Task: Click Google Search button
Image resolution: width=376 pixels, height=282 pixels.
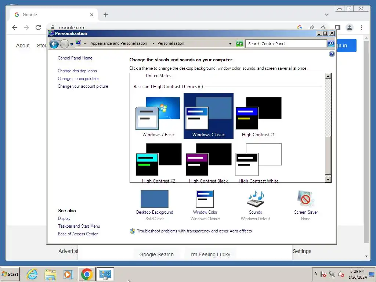Action: (156, 254)
